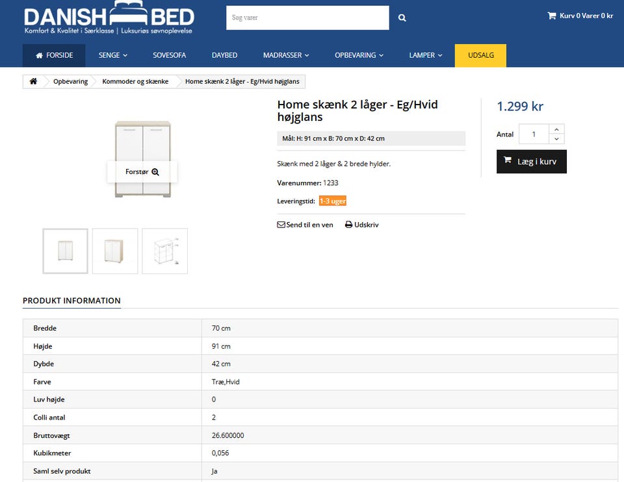Viewport: 624px width, 482px height.
Task: Expand the LAMPER dropdown menu
Action: [425, 55]
